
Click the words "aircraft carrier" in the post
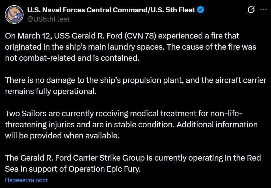(238, 80)
